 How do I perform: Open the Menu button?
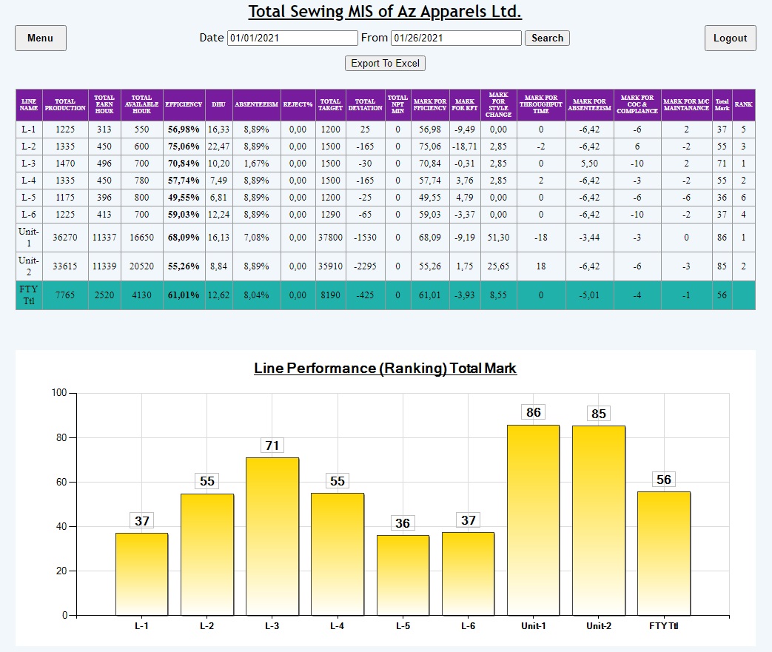pos(41,38)
